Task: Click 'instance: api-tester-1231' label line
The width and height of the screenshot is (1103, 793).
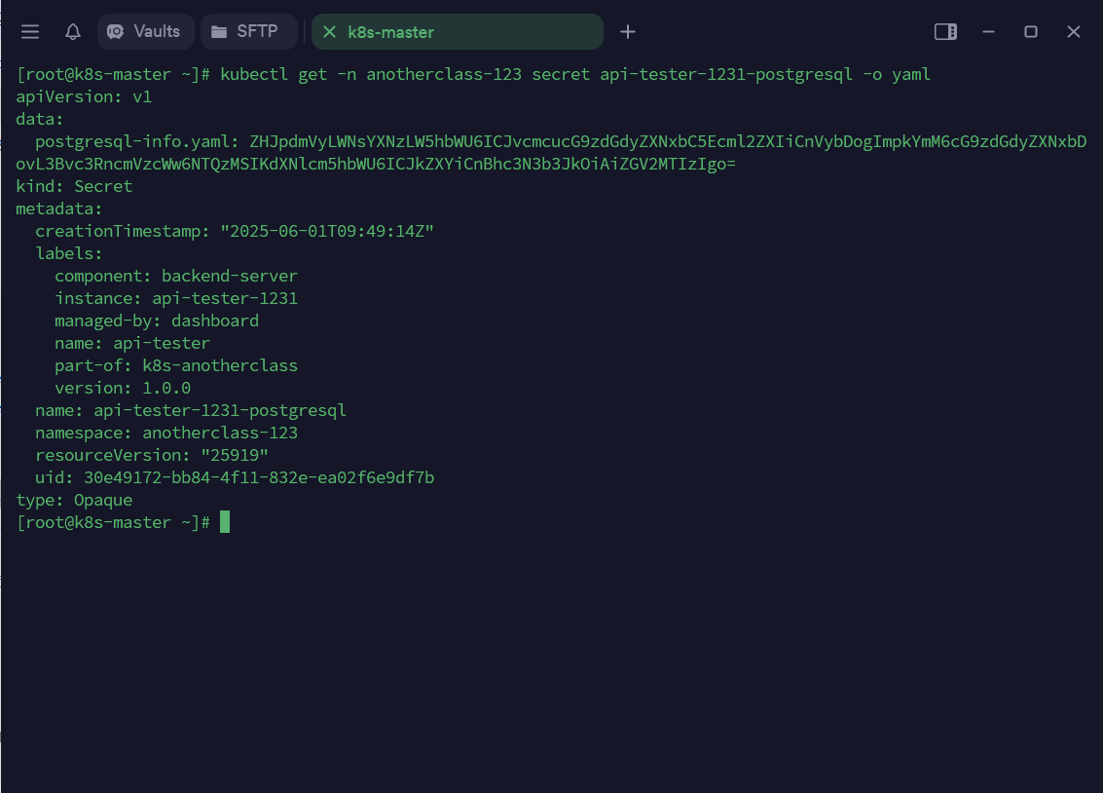Action: 176,298
